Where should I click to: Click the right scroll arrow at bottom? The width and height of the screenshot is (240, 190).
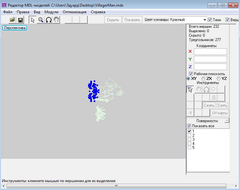[x=236, y=186]
